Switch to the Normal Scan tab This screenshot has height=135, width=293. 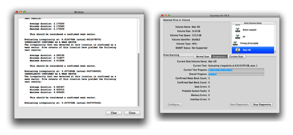(x=203, y=57)
